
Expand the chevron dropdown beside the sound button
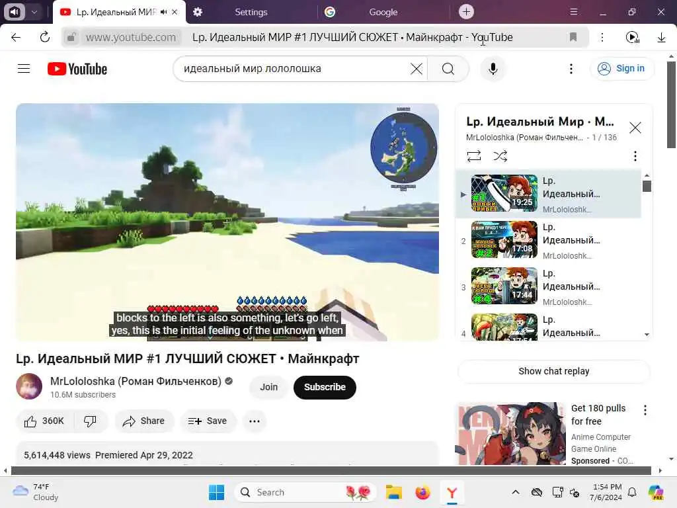[x=34, y=12]
